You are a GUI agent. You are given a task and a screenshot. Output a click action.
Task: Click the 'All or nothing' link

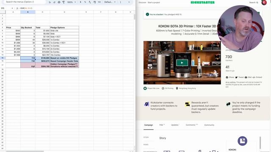[230, 82]
